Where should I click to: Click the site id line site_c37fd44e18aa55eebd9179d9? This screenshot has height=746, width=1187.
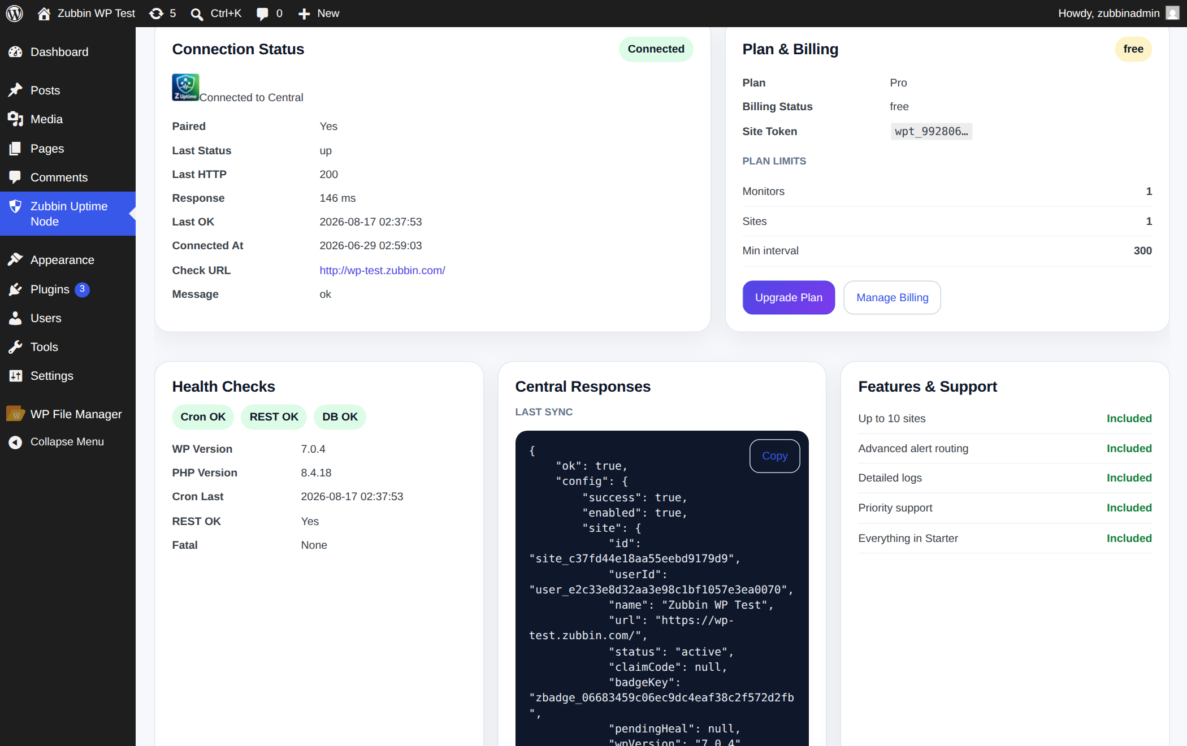pyautogui.click(x=635, y=559)
